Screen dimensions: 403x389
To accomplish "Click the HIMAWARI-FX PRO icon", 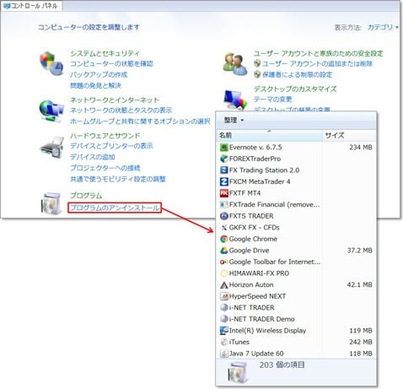I will tap(224, 273).
